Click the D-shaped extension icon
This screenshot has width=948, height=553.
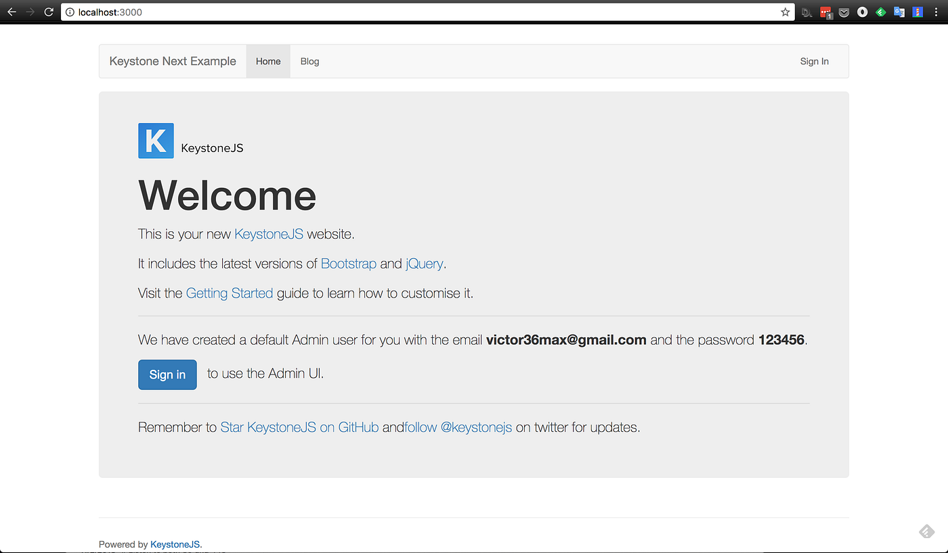[x=806, y=11]
